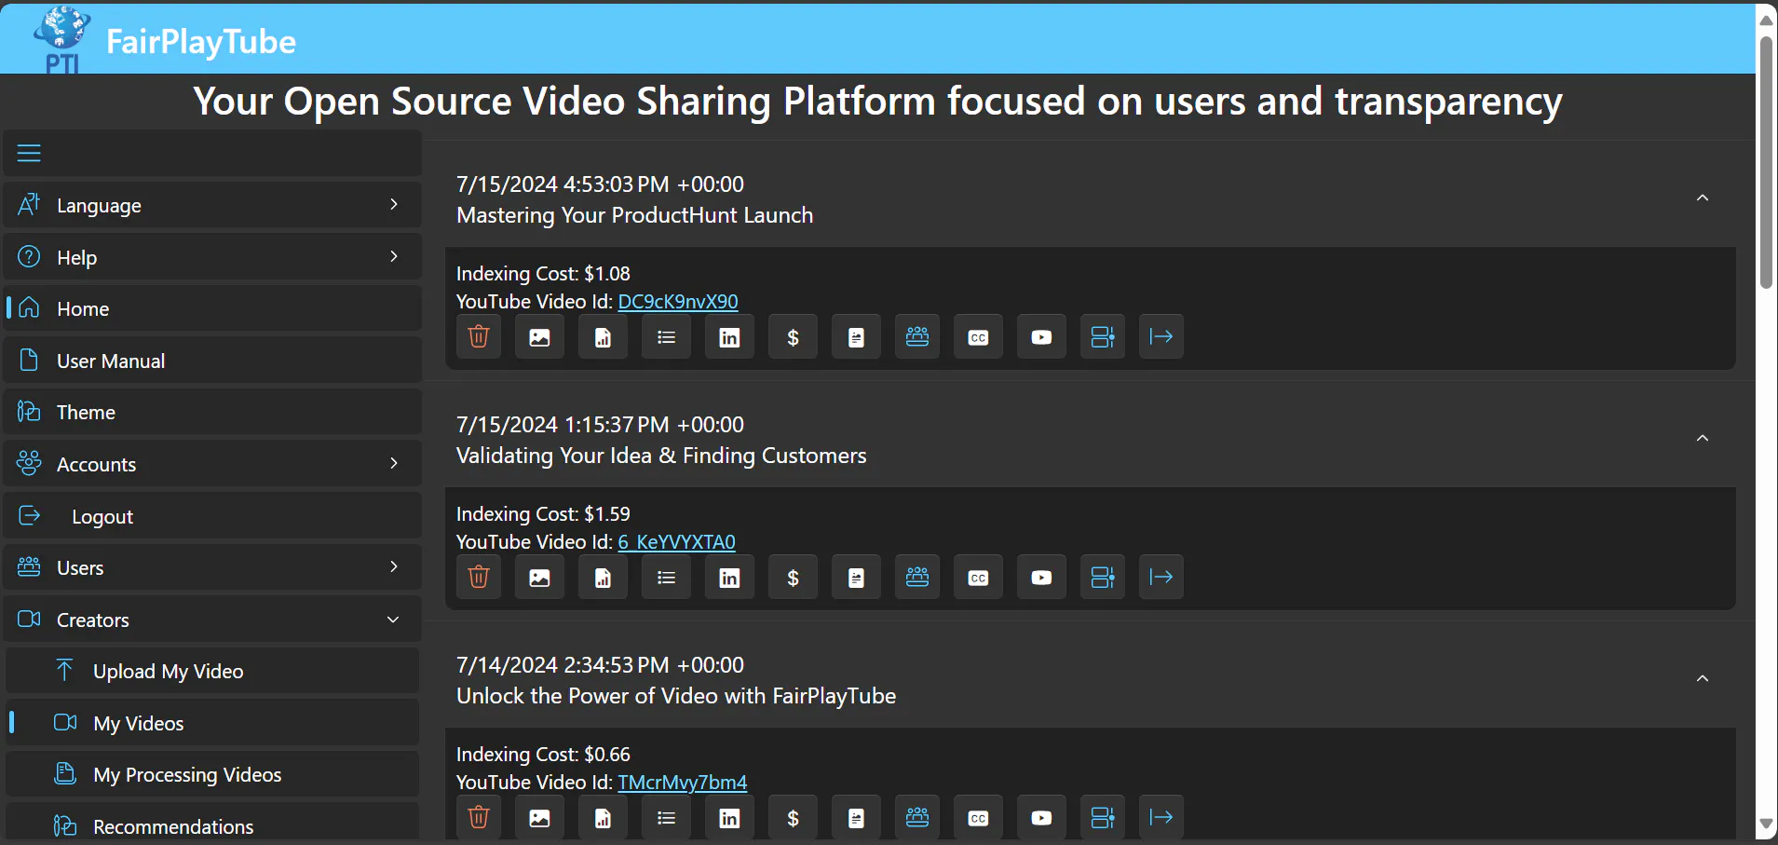The height and width of the screenshot is (845, 1778).
Task: Open document icon for Validating Your Idea video
Action: [x=857, y=577]
